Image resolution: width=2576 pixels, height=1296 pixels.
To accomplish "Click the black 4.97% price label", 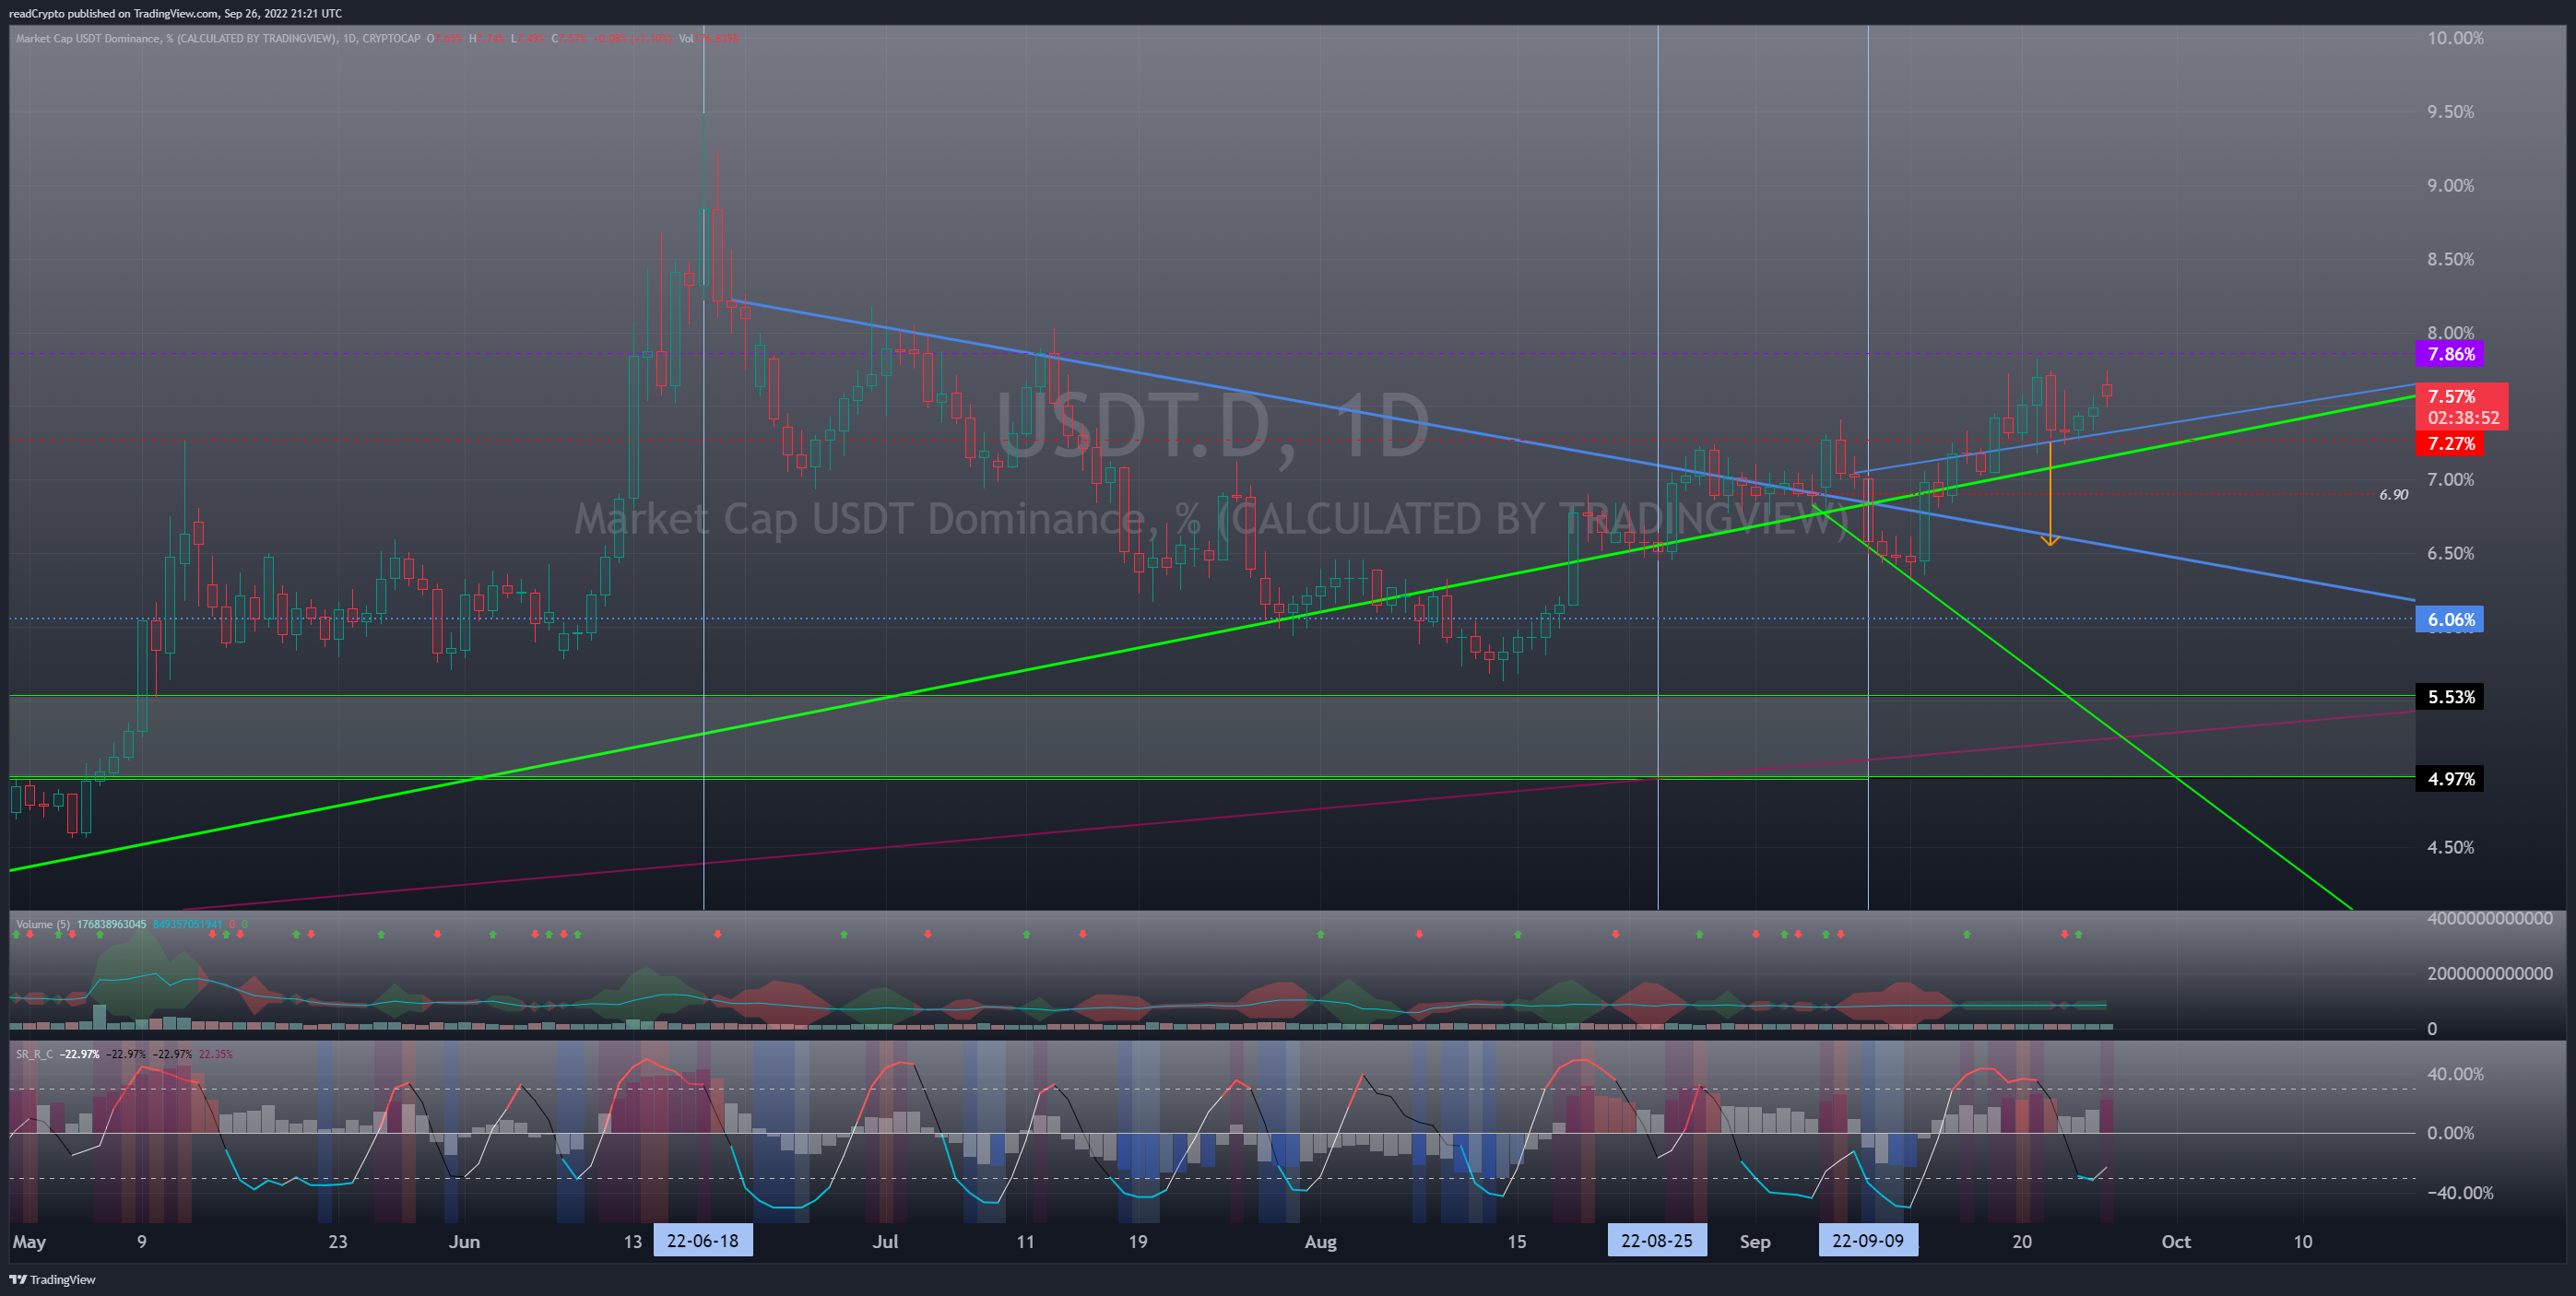I will 2451,778.
